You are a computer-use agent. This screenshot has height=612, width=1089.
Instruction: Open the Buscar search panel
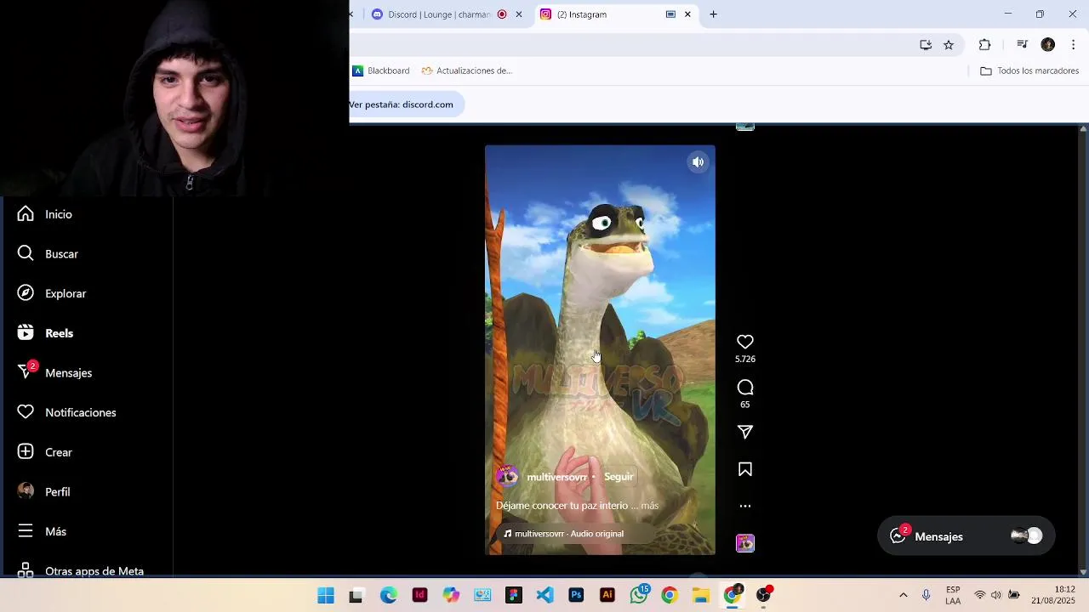click(48, 254)
